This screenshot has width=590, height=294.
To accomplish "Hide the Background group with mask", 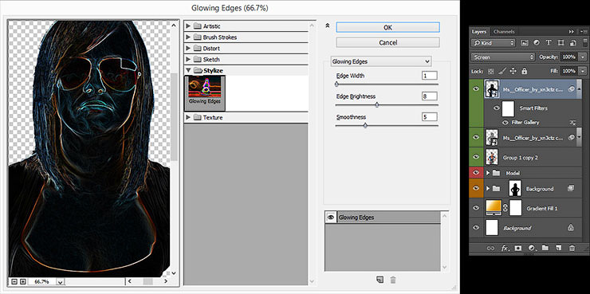I will [476, 188].
